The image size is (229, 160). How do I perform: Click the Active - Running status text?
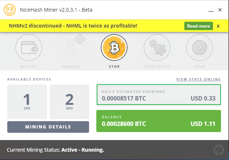[x=83, y=150]
